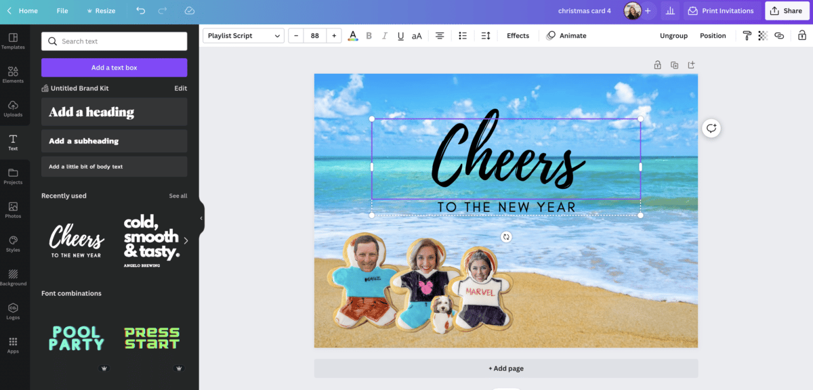Click the copy style paint roller icon
813x390 pixels.
[747, 36]
